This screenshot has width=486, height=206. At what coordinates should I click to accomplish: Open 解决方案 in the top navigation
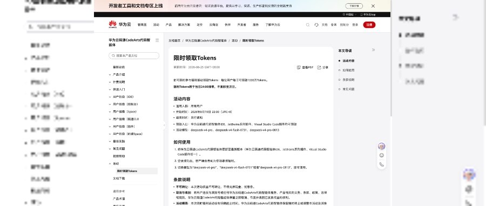click(x=184, y=25)
